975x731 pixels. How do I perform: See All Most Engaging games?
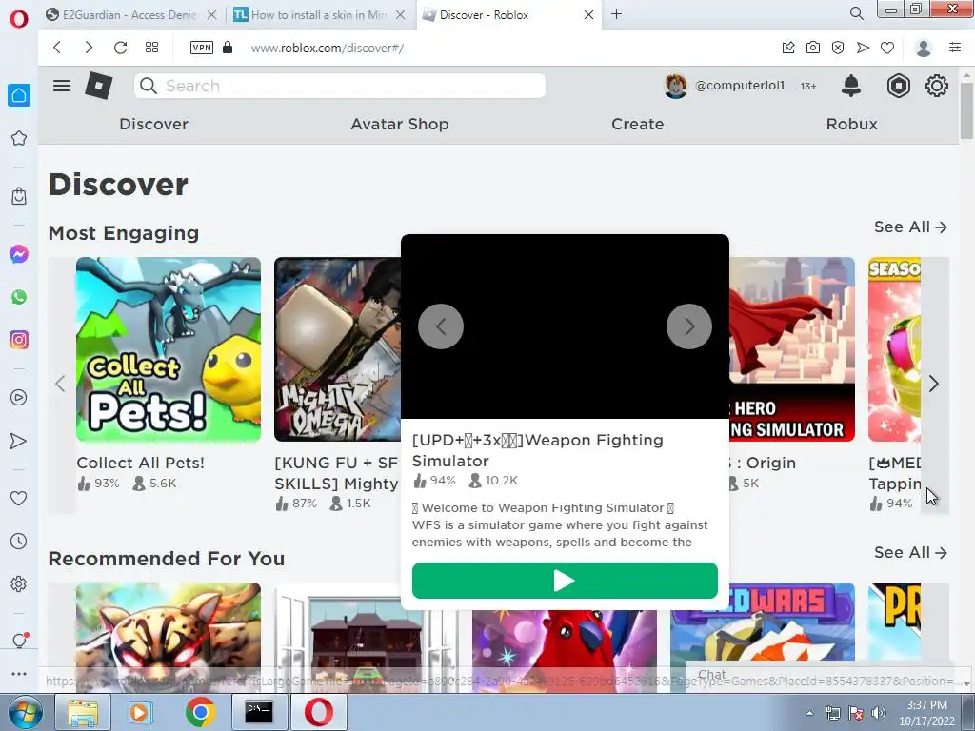[910, 227]
